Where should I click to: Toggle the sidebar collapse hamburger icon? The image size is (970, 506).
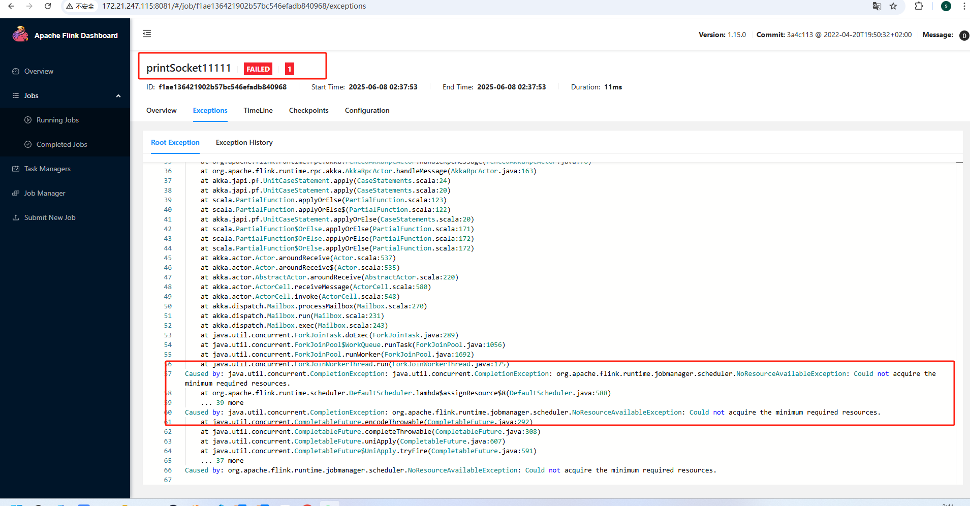pyautogui.click(x=147, y=34)
